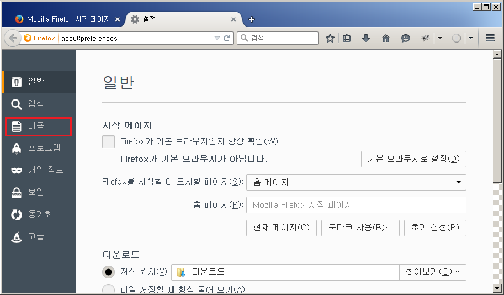The image size is (504, 295).
Task: Bookmark this page with the star icon
Action: click(330, 38)
